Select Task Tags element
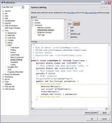This screenshot has width=112, height=123. 41,35
